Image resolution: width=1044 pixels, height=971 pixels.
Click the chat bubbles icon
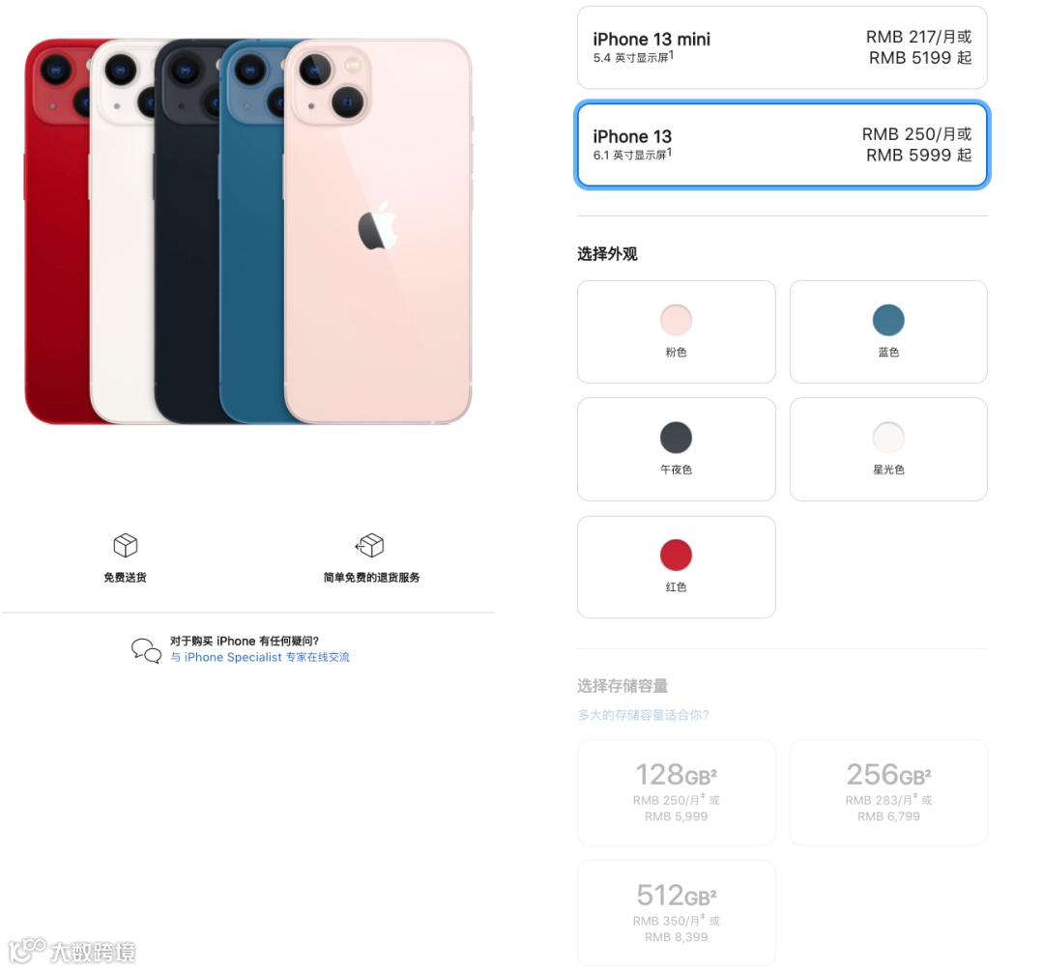[x=146, y=650]
